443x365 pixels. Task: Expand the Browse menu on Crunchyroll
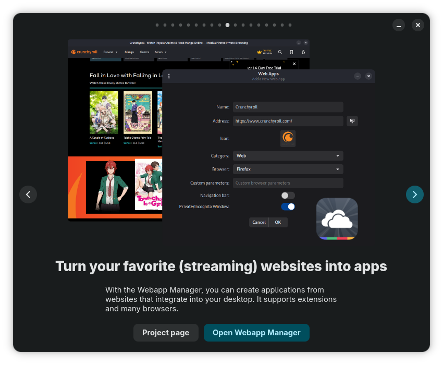(110, 52)
